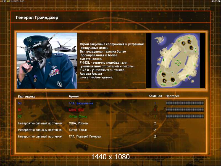The height and width of the screenshot is (166, 221).
Task: Click column header 'Команда'
Action: tap(155, 96)
